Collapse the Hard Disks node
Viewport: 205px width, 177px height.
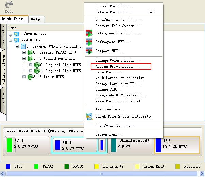tap(10, 40)
